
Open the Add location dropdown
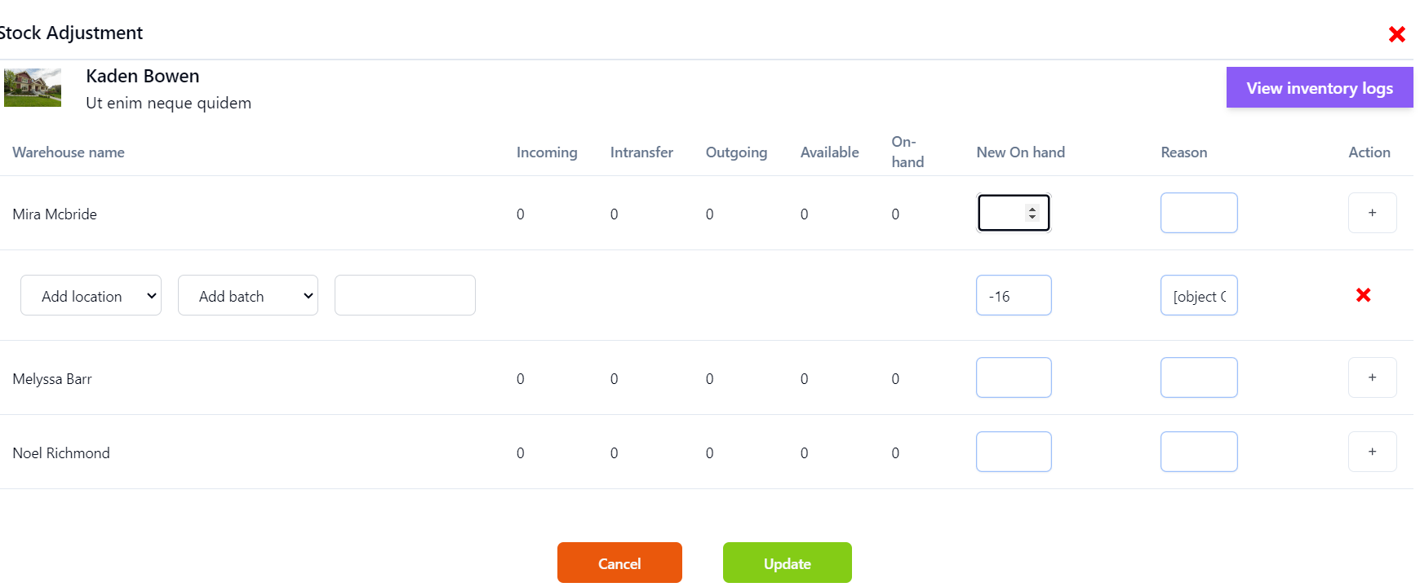pyautogui.click(x=91, y=295)
